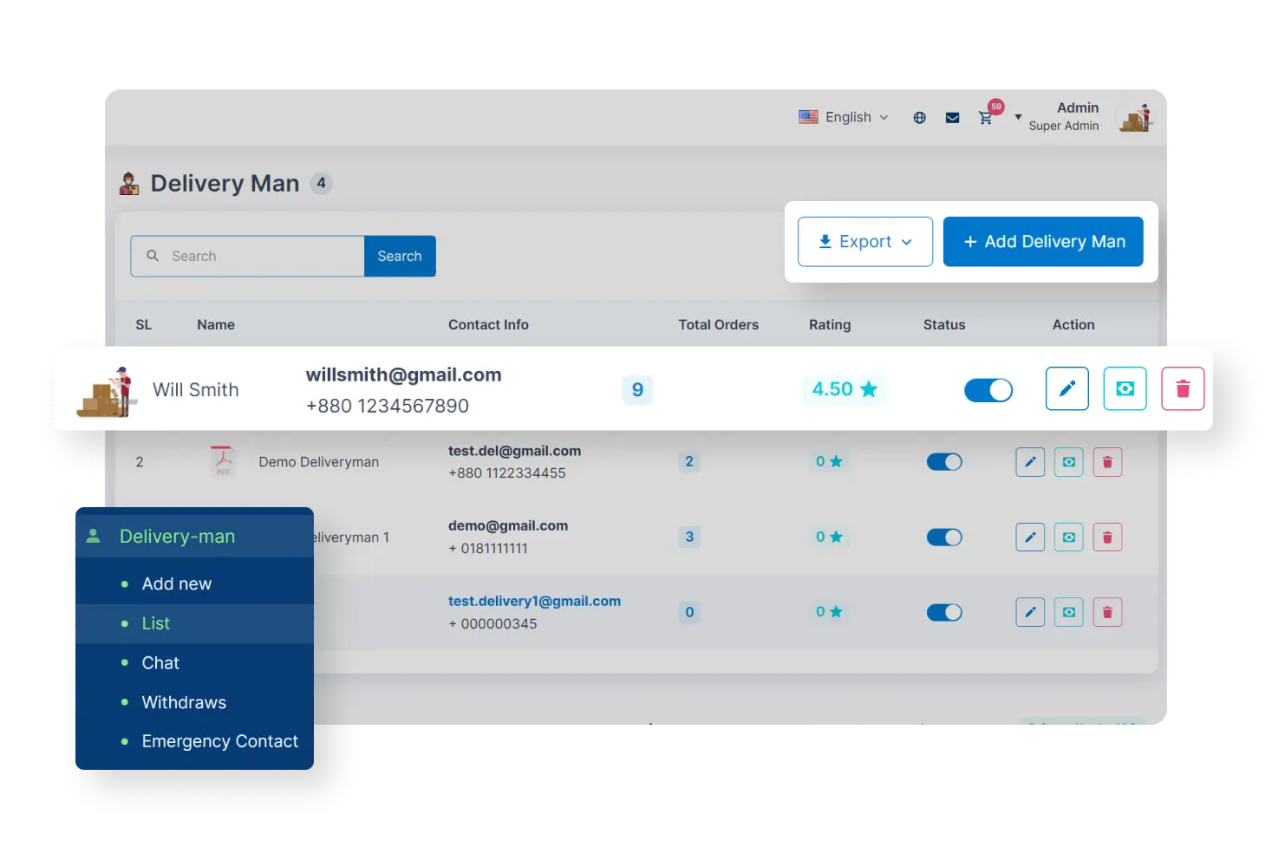The height and width of the screenshot is (860, 1272).
Task: Click the shopping cart icon with badge
Action: pos(986,117)
